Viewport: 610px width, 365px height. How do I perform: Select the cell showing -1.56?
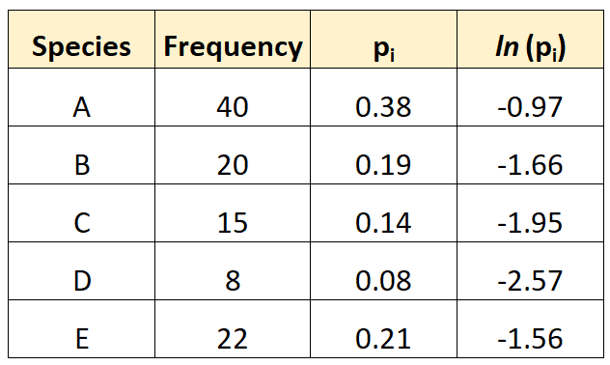coord(530,329)
